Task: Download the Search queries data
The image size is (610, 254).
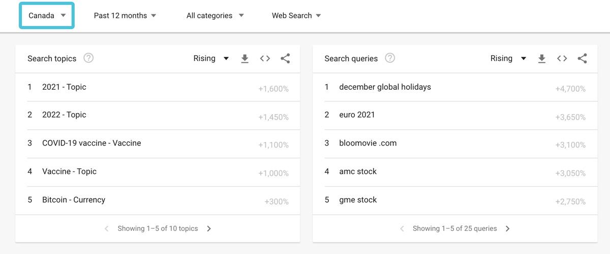Action: coord(541,59)
